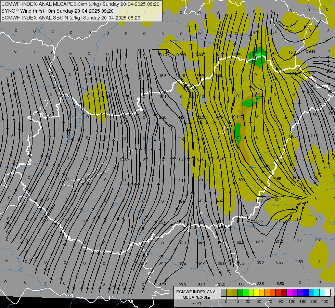The width and height of the screenshot is (335, 308).
Task: Click the map value 0.147
Action: [238, 117]
